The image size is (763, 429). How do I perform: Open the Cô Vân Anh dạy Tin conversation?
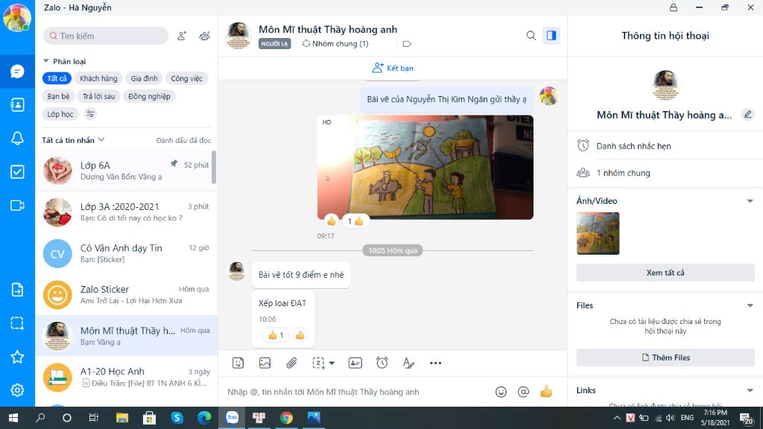125,253
